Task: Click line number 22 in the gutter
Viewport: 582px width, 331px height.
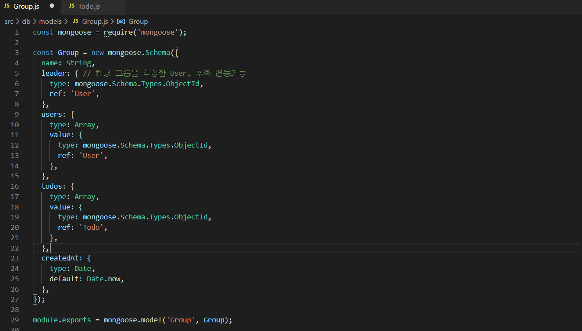Action: coord(15,248)
